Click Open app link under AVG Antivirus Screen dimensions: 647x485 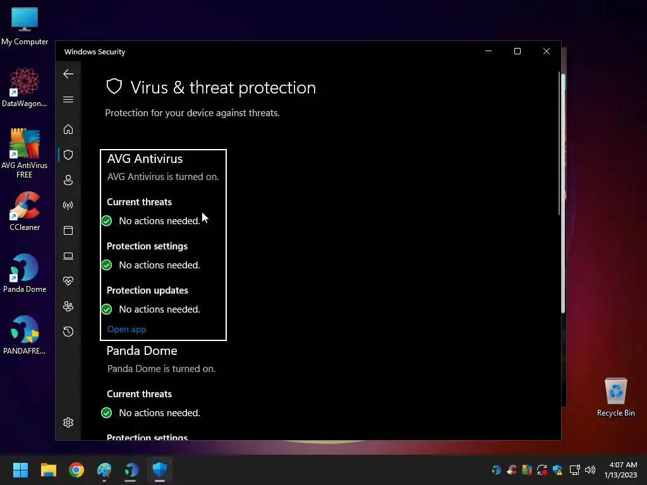[126, 329]
